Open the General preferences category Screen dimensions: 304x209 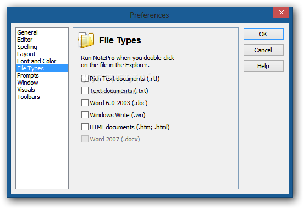(27, 32)
